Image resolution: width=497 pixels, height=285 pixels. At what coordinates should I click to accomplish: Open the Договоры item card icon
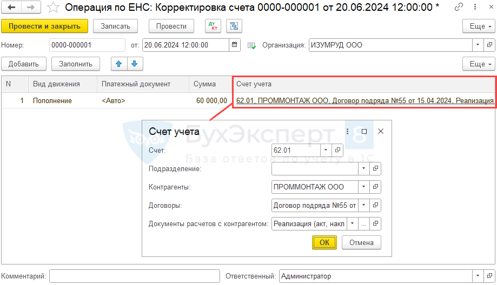pyautogui.click(x=375, y=205)
